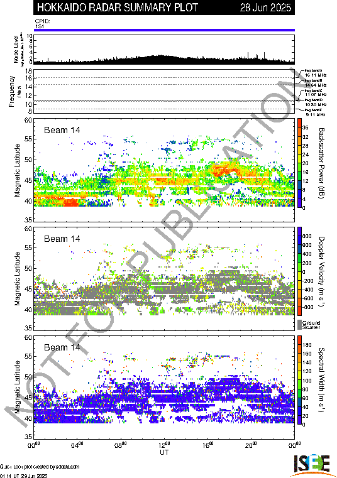Click the 16:00 UT axis tick label
The width and height of the screenshot is (337, 478).
coord(208,445)
